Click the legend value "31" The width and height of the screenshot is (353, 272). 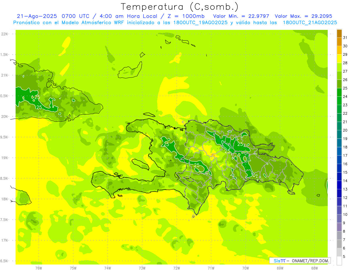pyautogui.click(x=345, y=38)
